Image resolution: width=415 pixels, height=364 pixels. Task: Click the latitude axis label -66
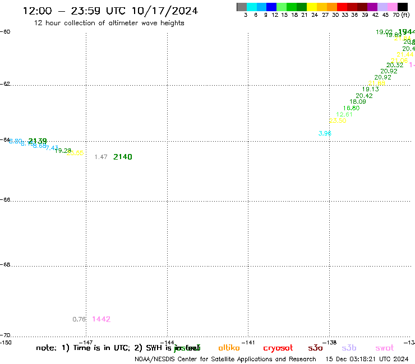point(5,199)
